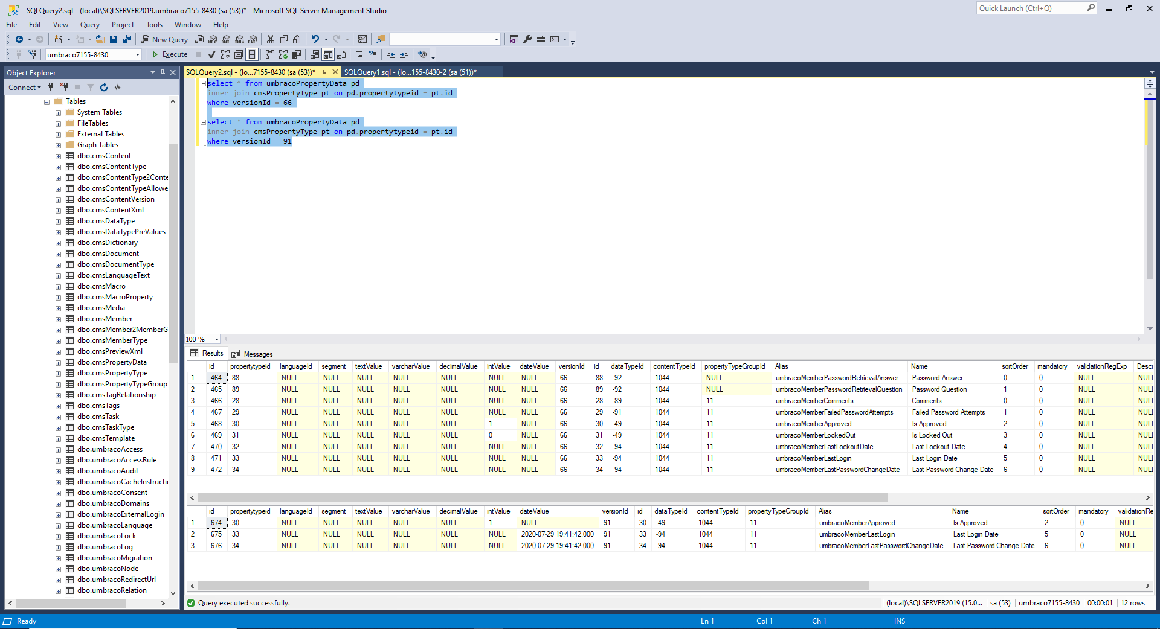Open the Query menu
Screen dimensions: 1160x629
pos(89,25)
